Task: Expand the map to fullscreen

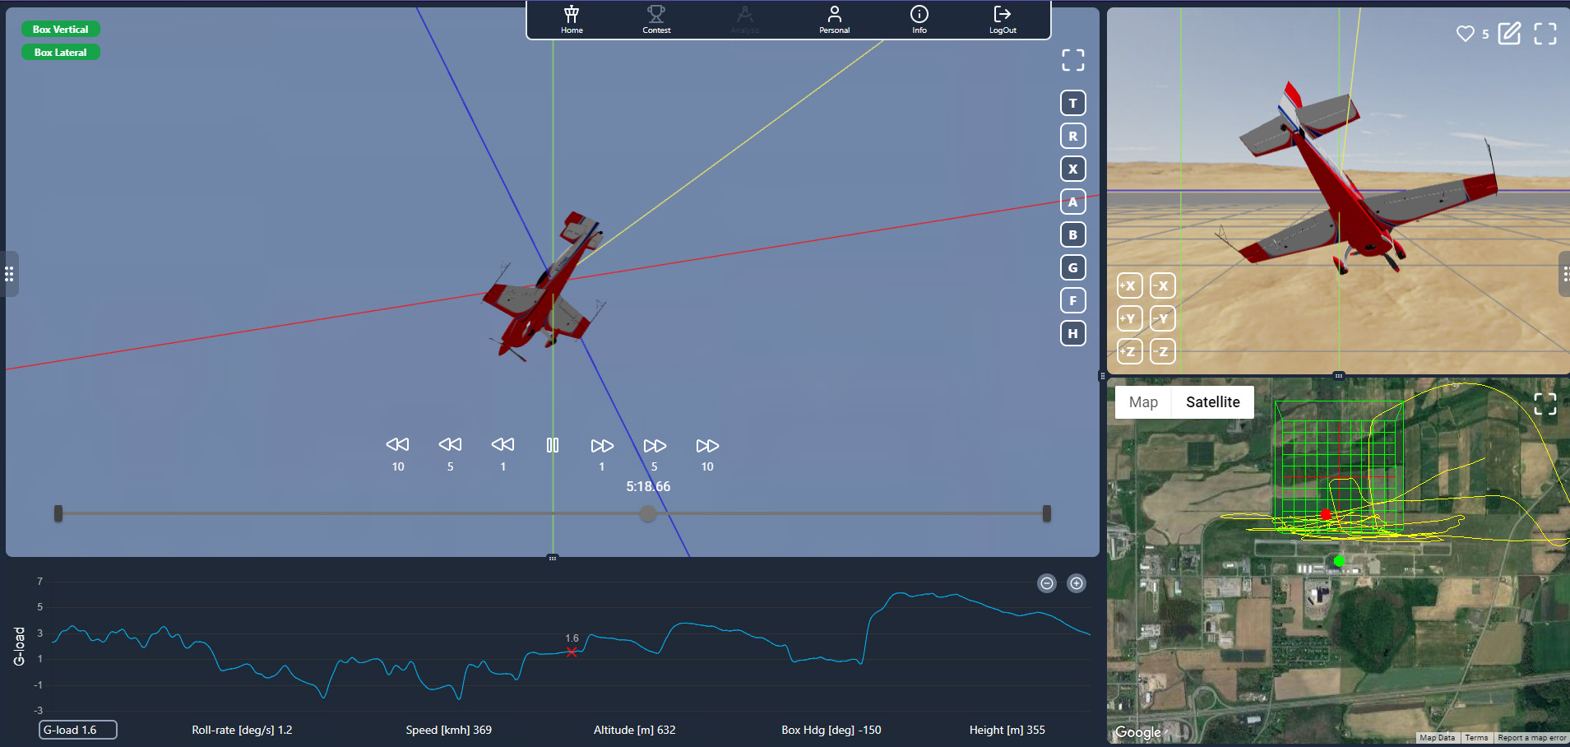Action: pos(1545,404)
